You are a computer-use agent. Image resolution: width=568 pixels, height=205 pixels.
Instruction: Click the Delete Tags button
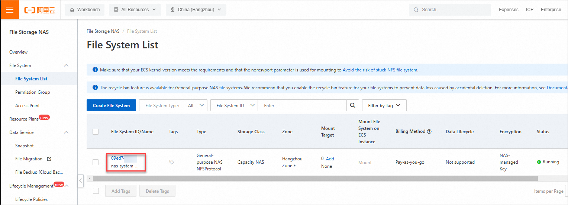tap(157, 191)
